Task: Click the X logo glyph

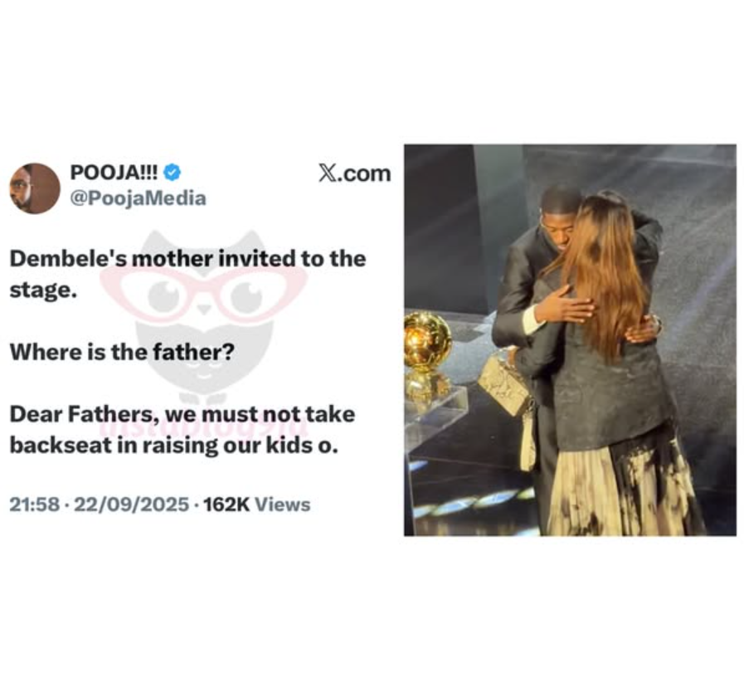Action: (328, 173)
